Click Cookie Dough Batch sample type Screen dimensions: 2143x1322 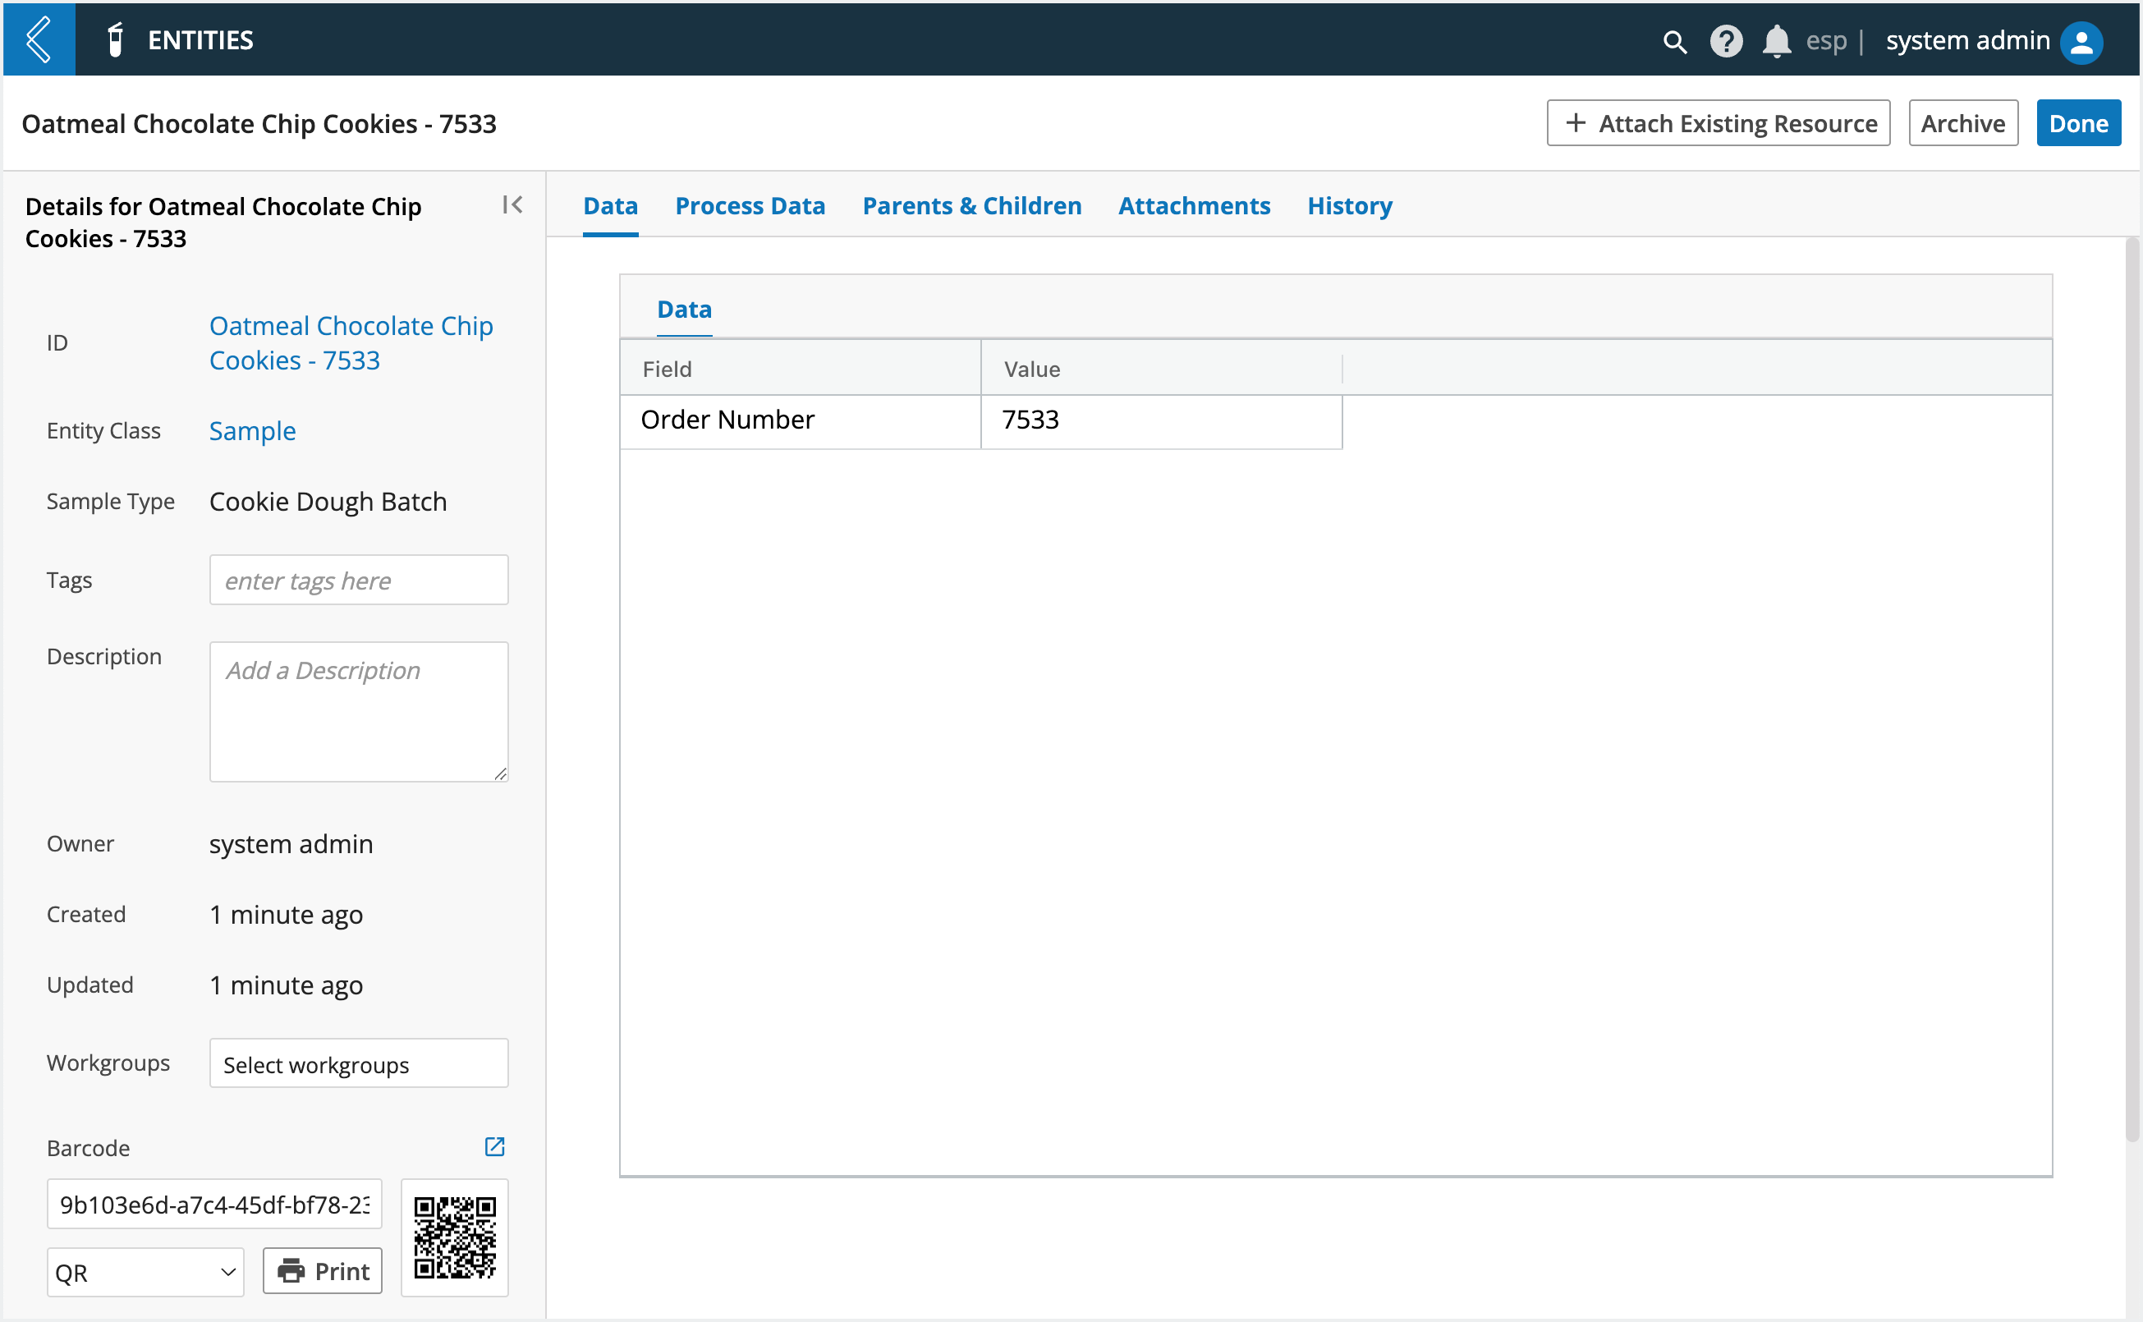click(328, 501)
